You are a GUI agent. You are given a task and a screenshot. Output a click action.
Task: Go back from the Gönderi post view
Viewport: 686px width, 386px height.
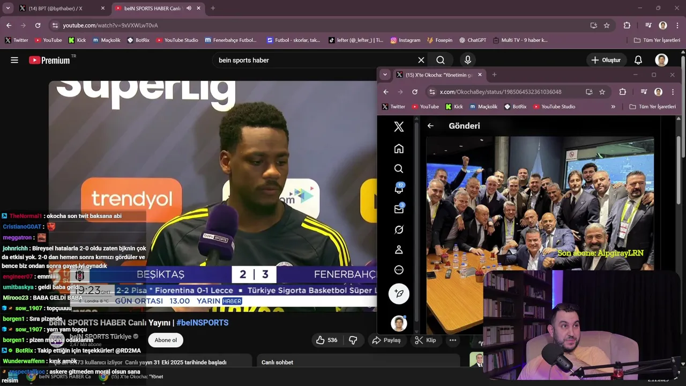click(x=430, y=125)
